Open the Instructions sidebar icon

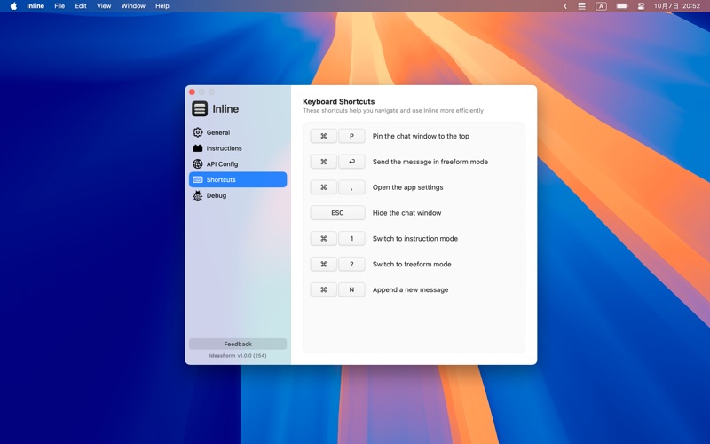(197, 148)
